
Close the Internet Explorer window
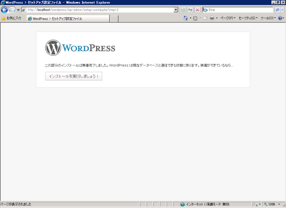(x=283, y=3)
